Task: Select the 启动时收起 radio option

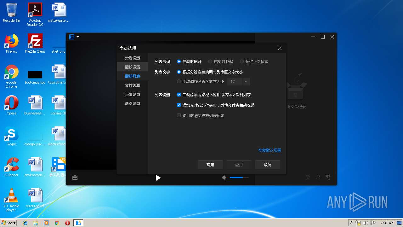Action: coord(221,62)
